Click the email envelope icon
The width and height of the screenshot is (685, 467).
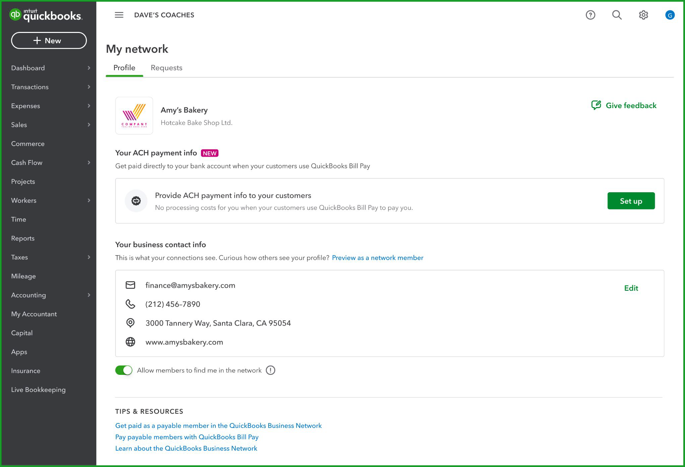coord(130,285)
